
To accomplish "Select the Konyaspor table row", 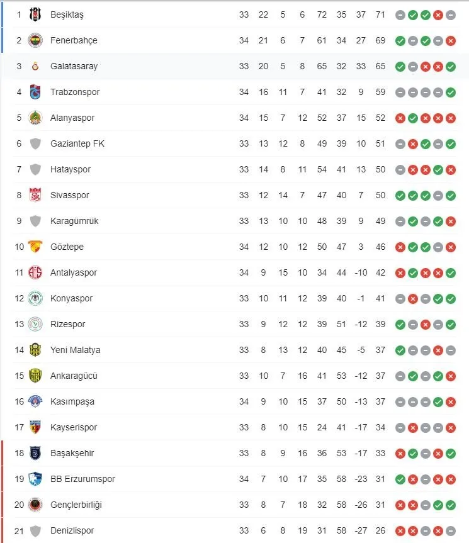I will click(234, 298).
